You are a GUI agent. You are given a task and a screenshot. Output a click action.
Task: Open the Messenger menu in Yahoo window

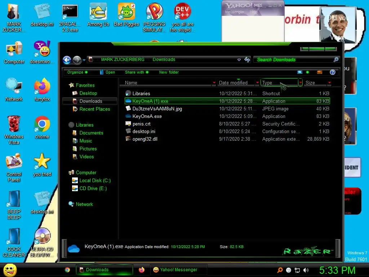tap(234, 12)
